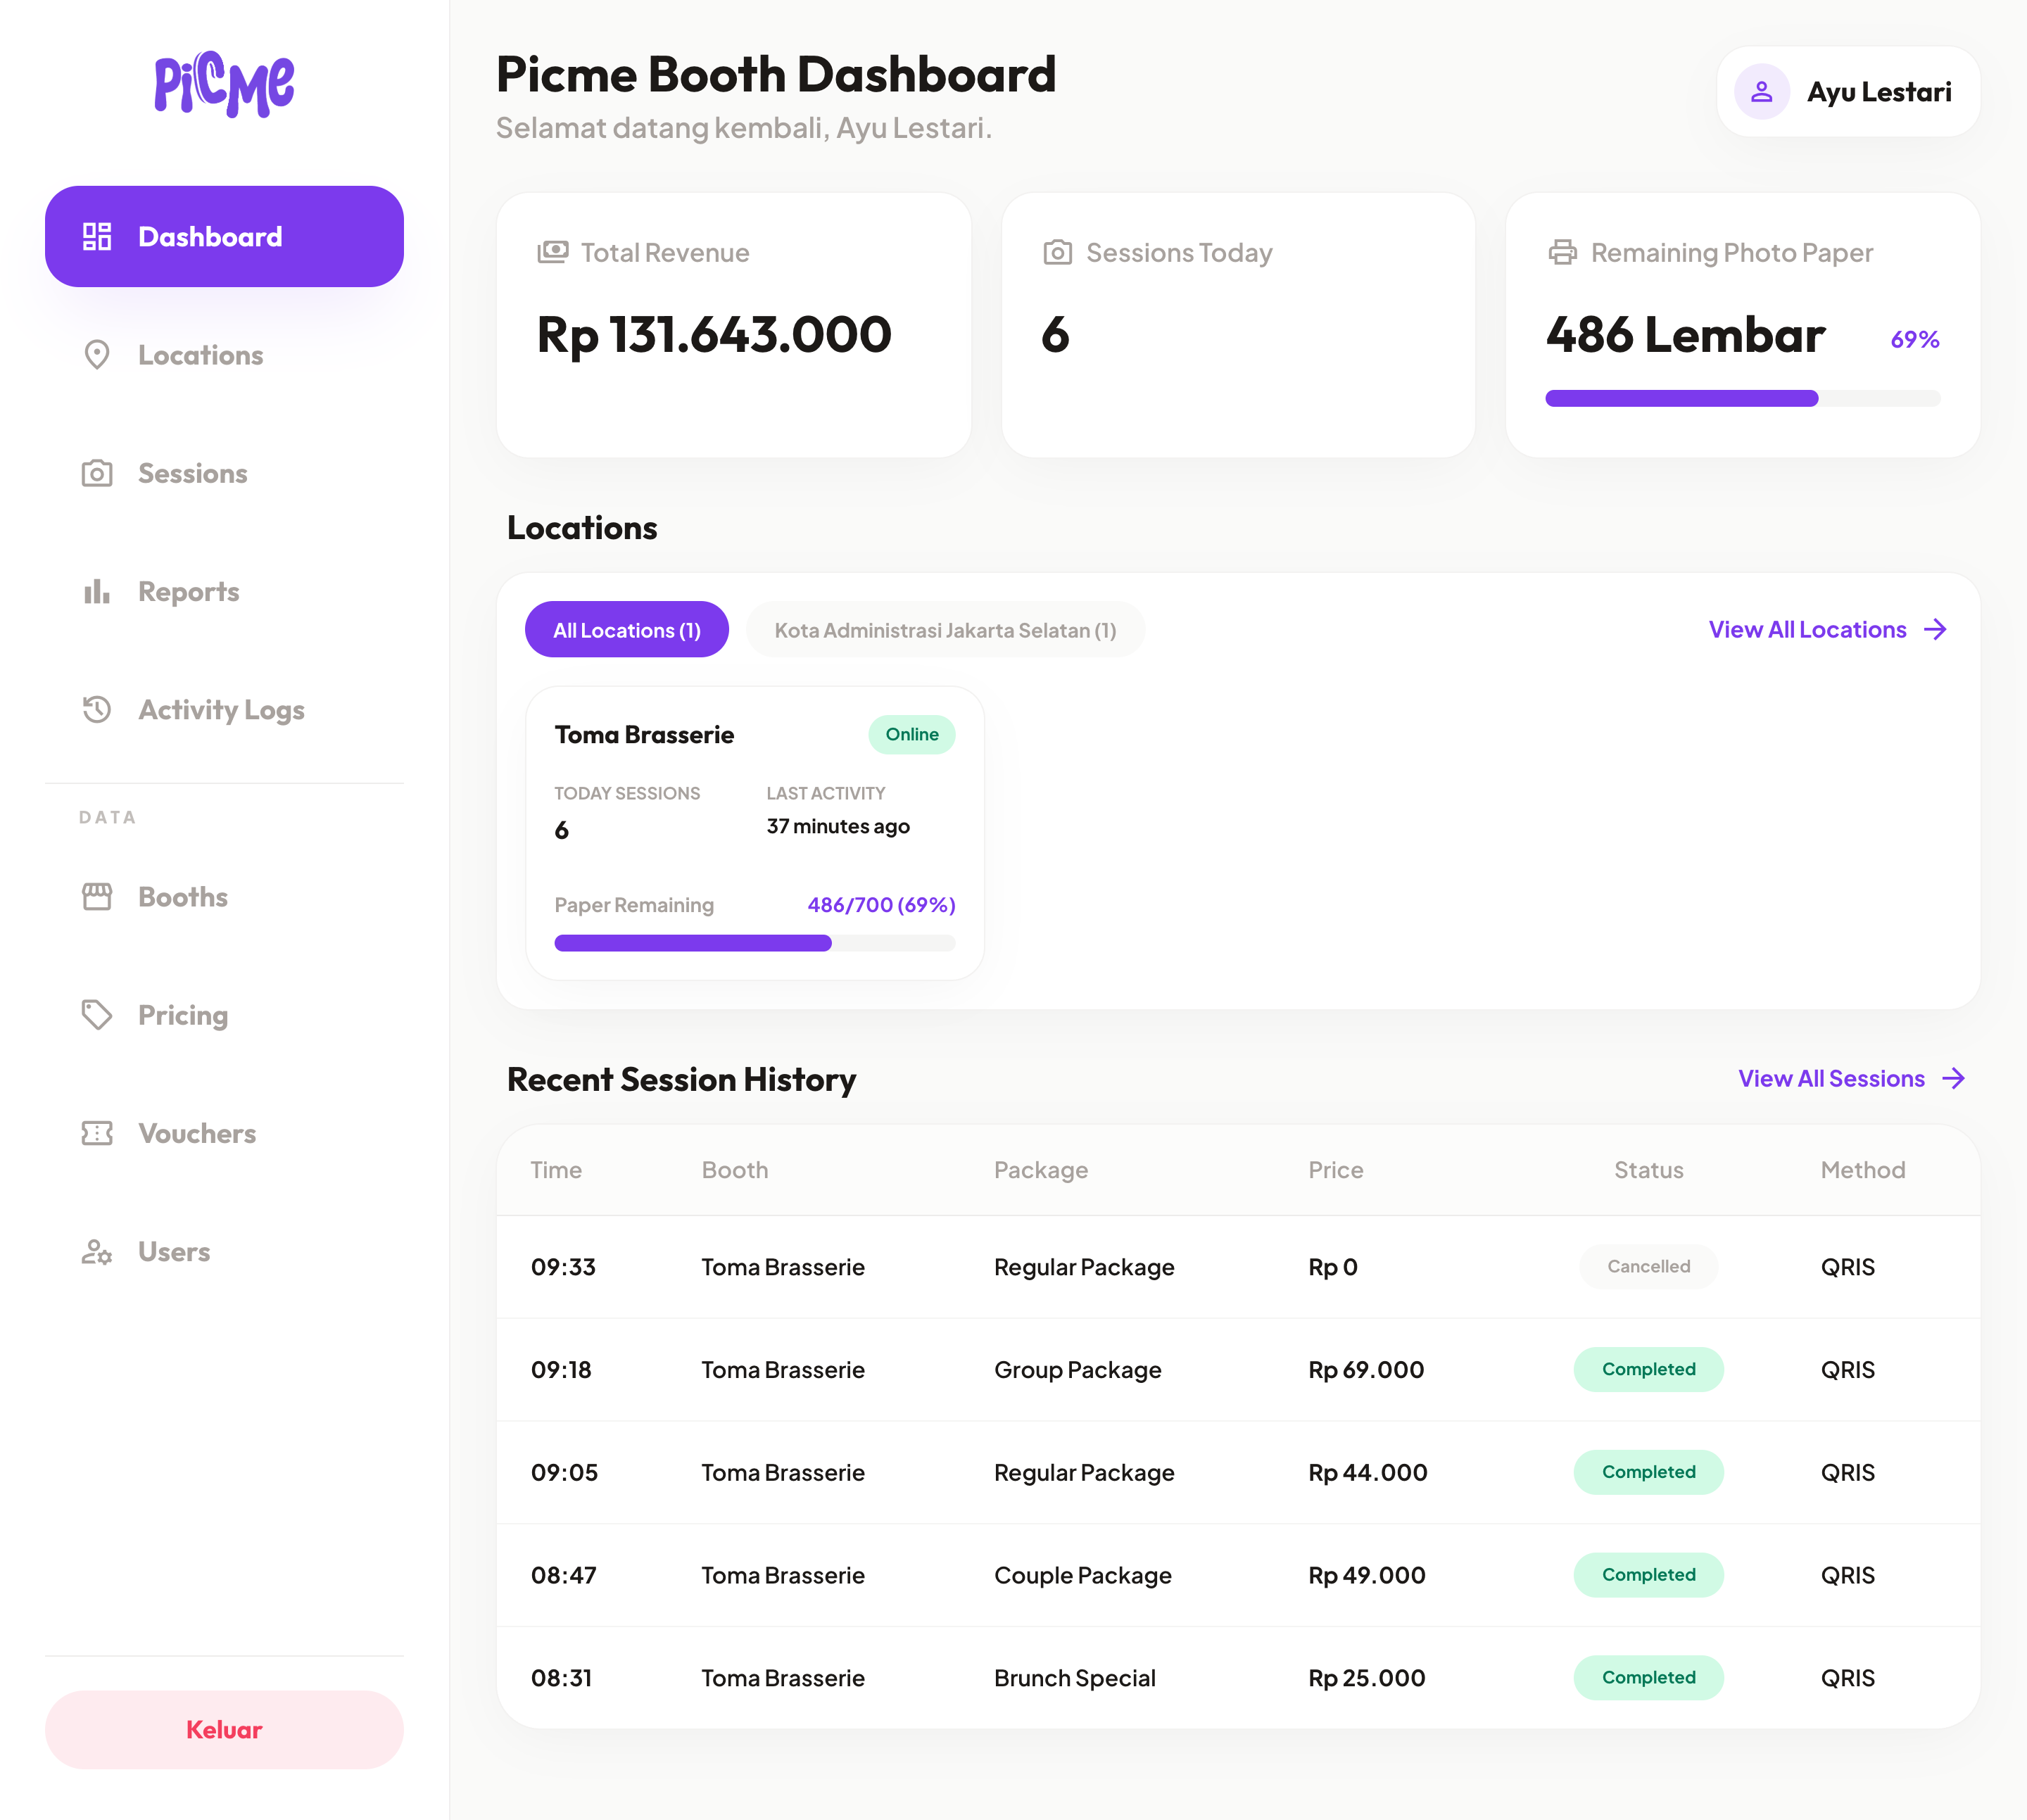Click the 08:47 time cell
This screenshot has height=1820, width=2027.
[563, 1575]
